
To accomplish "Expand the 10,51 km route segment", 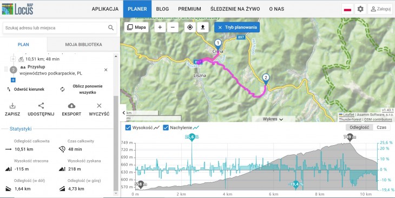I will [x=13, y=59].
